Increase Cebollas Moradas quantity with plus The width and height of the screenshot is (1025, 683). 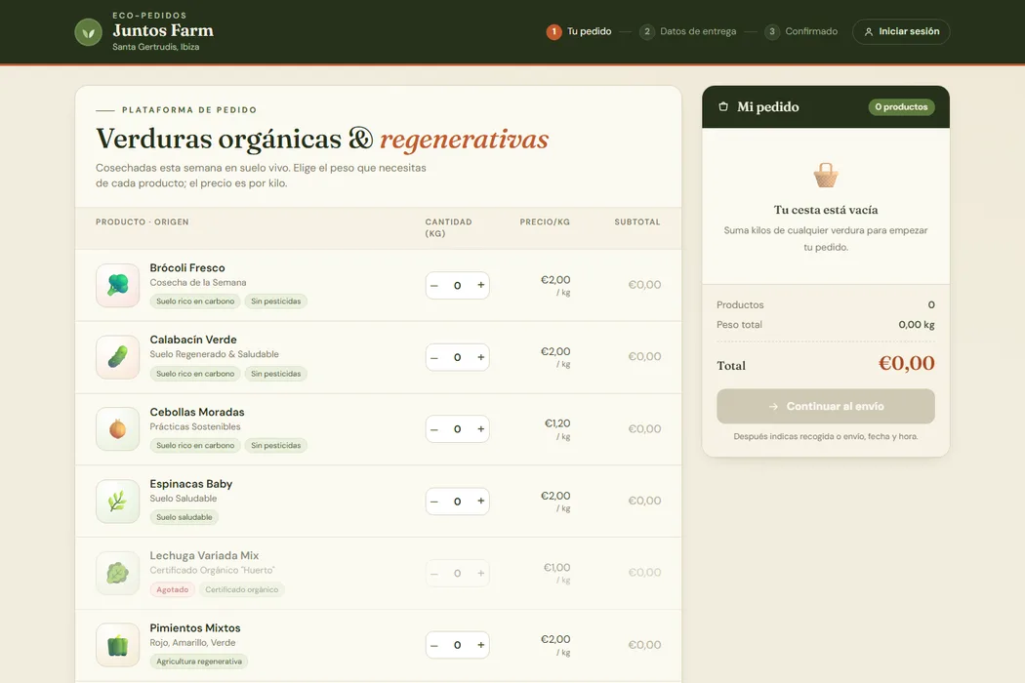point(480,428)
